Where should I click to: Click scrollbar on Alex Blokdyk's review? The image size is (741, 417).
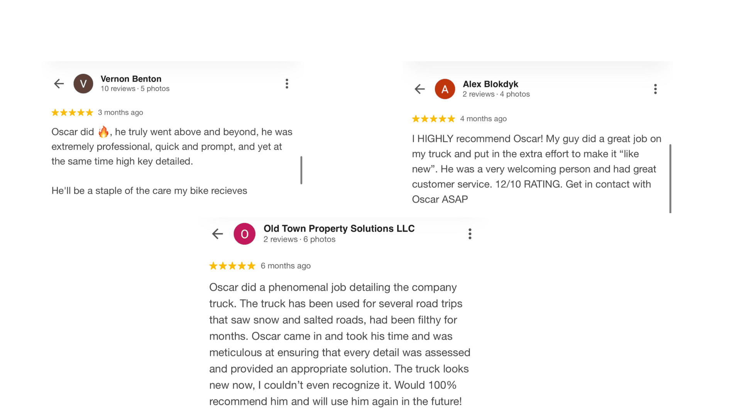tap(670, 178)
